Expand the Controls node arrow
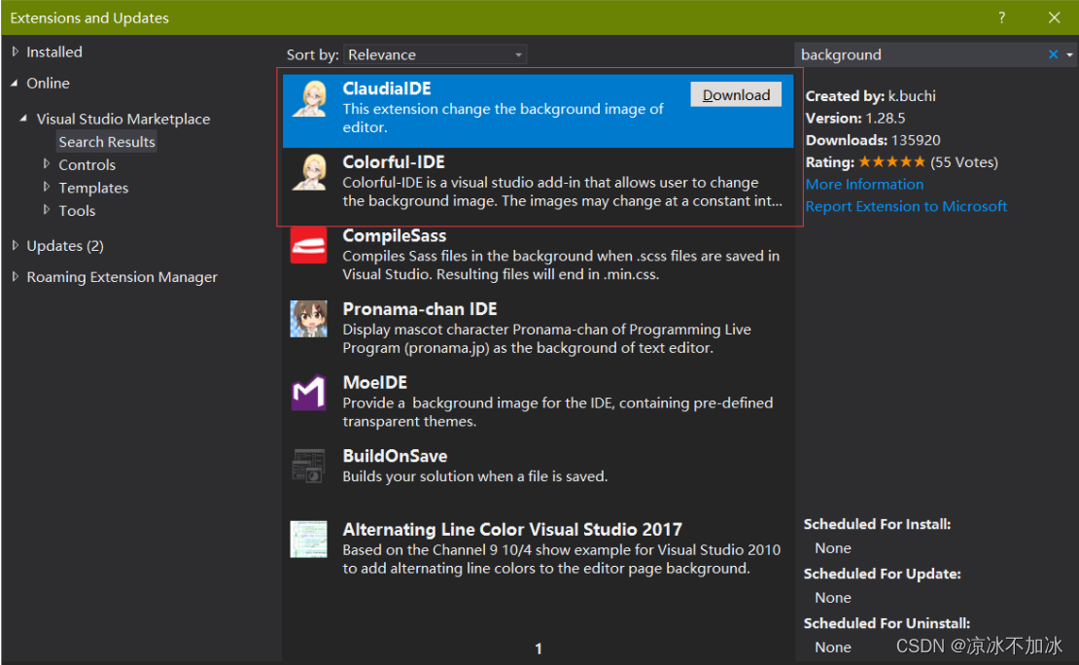Image resolution: width=1079 pixels, height=665 pixels. click(46, 164)
